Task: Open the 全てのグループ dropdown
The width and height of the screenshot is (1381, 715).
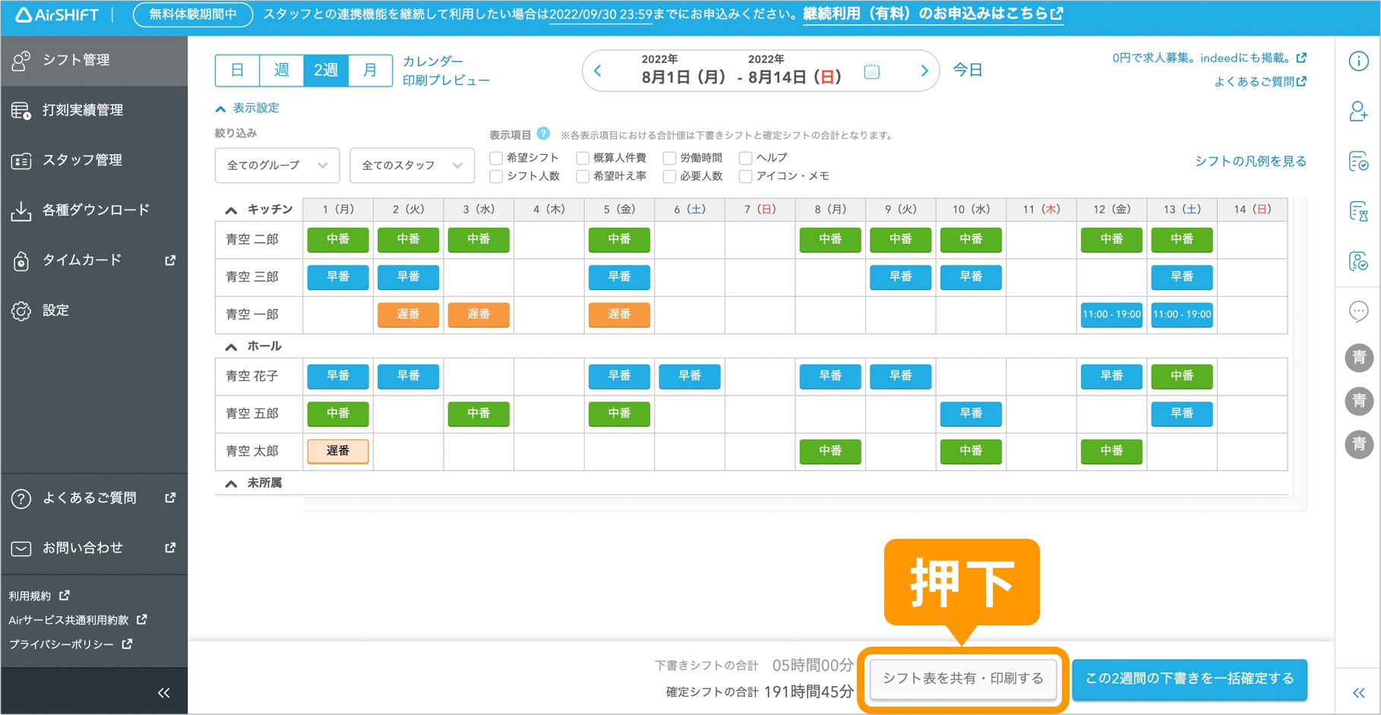Action: (x=277, y=165)
